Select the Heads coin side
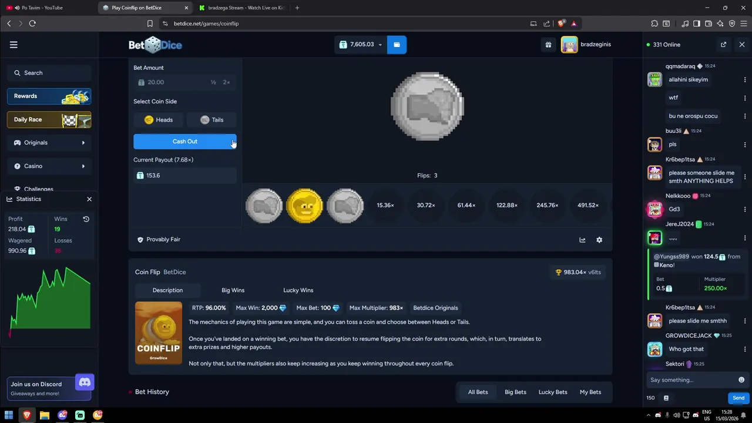This screenshot has height=423, width=752. tap(159, 120)
